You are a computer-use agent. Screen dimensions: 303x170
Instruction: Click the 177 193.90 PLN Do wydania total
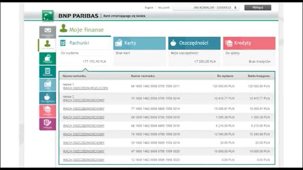click(94, 61)
